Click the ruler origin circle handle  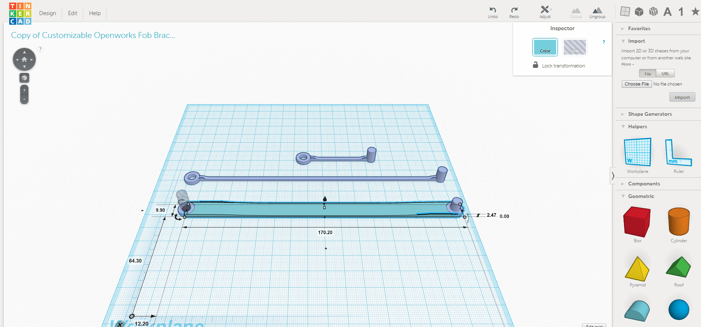point(132,316)
